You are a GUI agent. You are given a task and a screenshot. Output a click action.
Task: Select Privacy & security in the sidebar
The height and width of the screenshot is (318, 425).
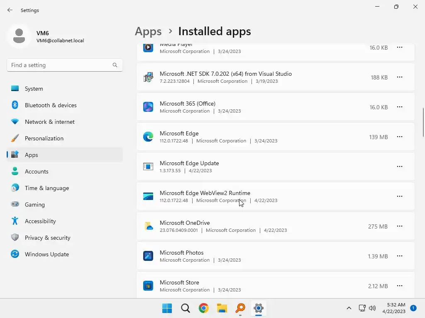(47, 238)
